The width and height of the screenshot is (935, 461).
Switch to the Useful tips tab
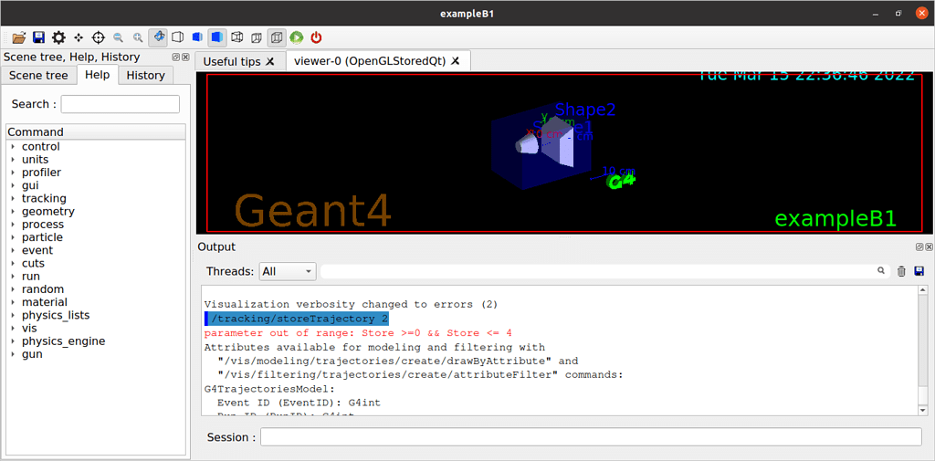coord(232,61)
